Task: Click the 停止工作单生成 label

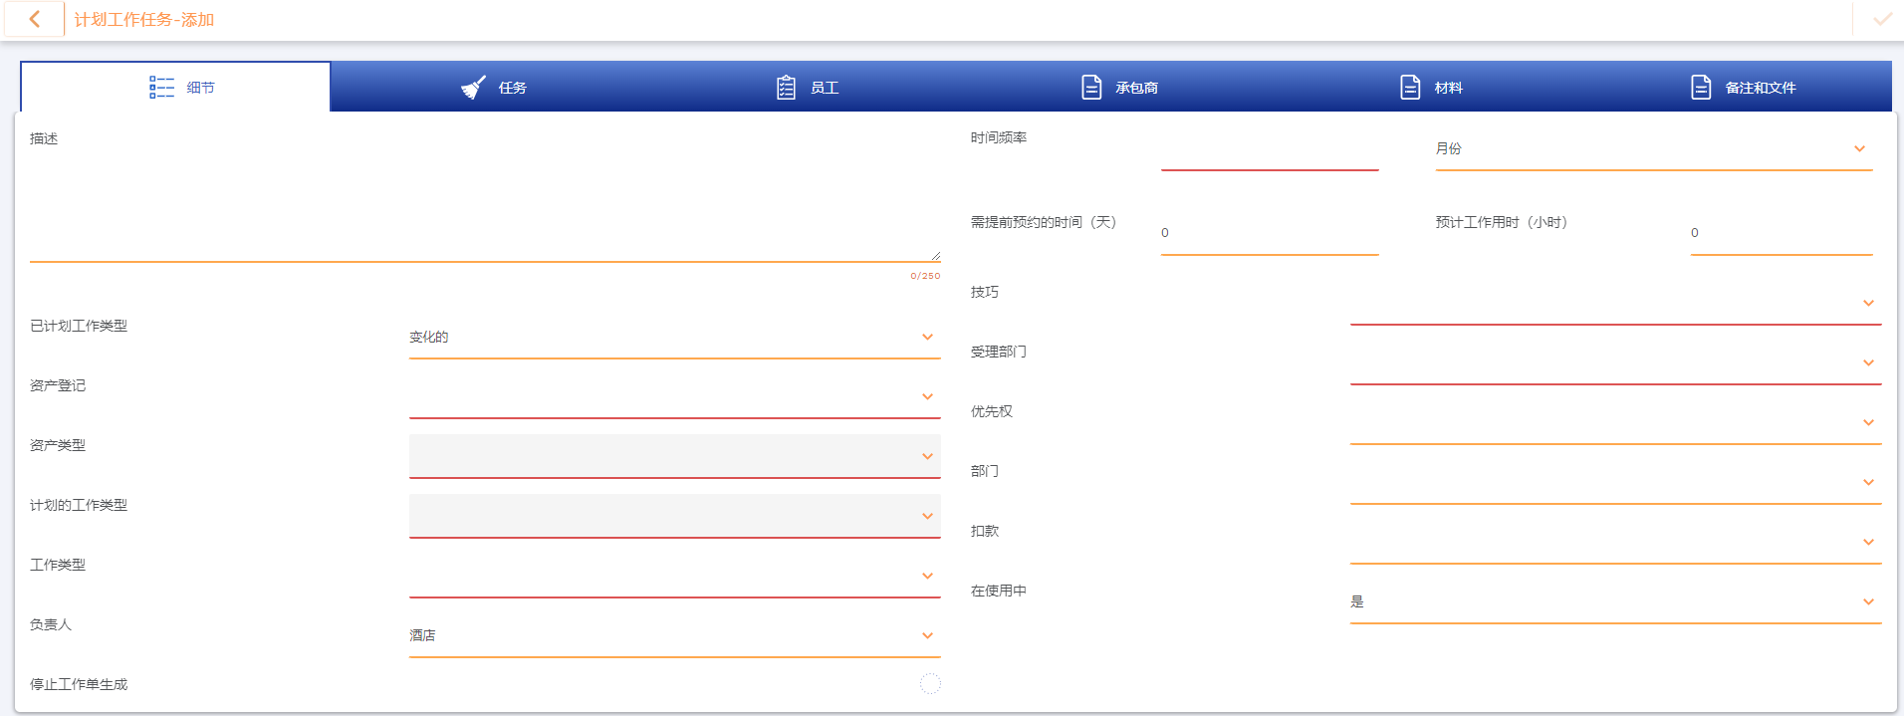Action: point(79,684)
